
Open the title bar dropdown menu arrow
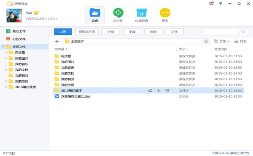point(221,3)
